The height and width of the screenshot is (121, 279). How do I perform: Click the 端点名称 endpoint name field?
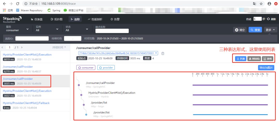112,31
